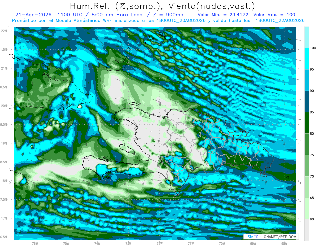The image size is (319, 247).
Task: Click the initialization time '1800UTC_20AGO2026'
Action: (179, 21)
